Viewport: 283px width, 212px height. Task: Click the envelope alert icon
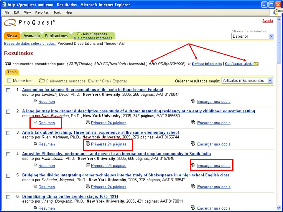point(256,64)
